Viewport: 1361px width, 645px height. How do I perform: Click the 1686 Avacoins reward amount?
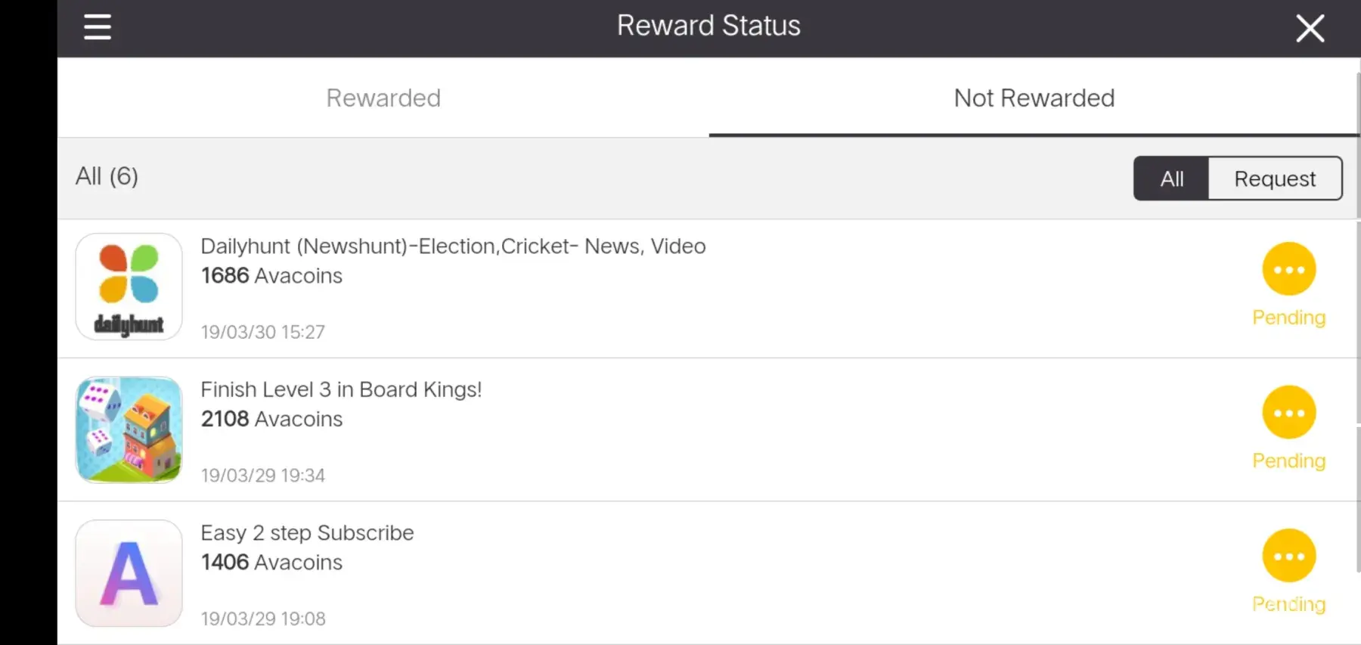coord(271,276)
